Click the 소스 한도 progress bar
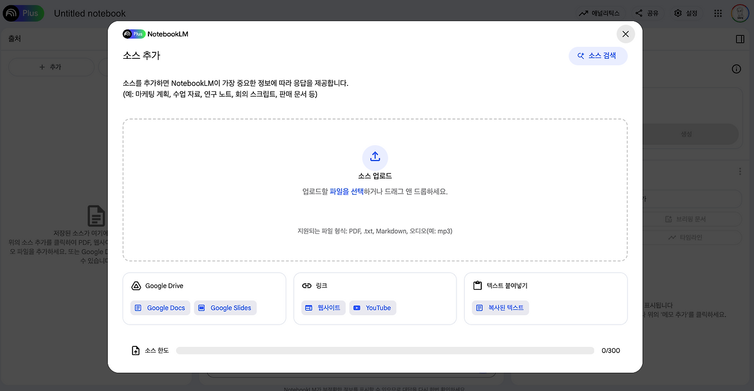 386,350
